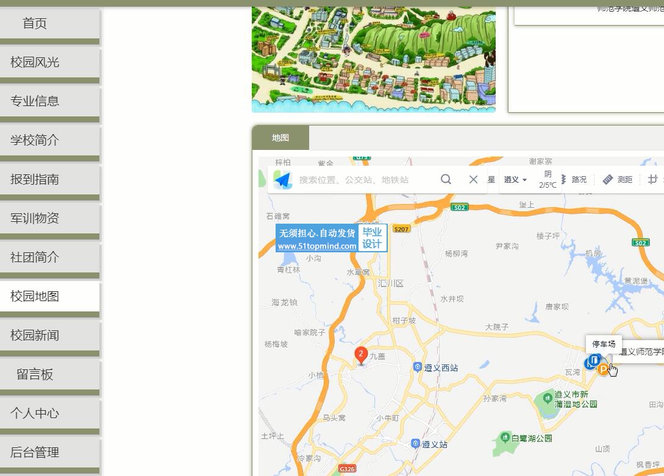664x476 pixels.
Task: Go to 留言板 page
Action: (x=50, y=374)
